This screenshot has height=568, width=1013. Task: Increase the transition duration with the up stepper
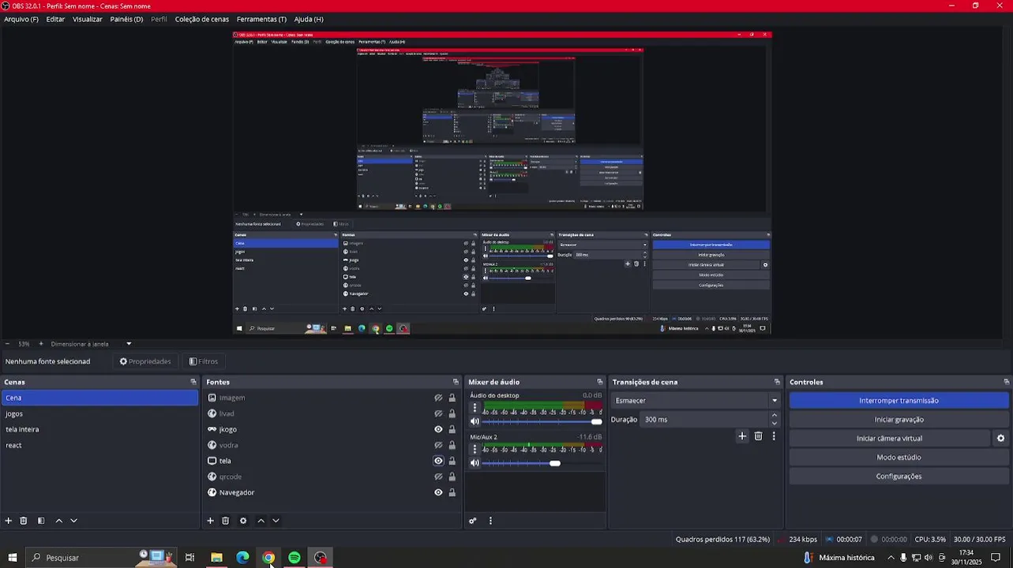tap(774, 415)
